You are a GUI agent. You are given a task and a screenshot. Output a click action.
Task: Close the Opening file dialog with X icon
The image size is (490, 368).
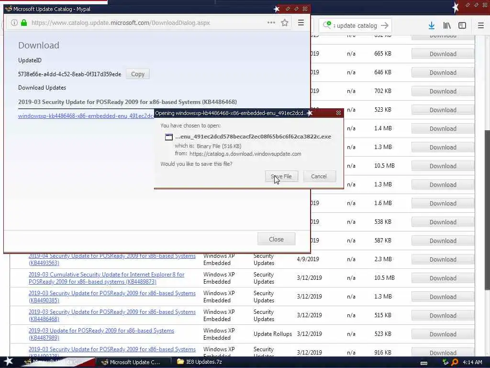pos(338,113)
